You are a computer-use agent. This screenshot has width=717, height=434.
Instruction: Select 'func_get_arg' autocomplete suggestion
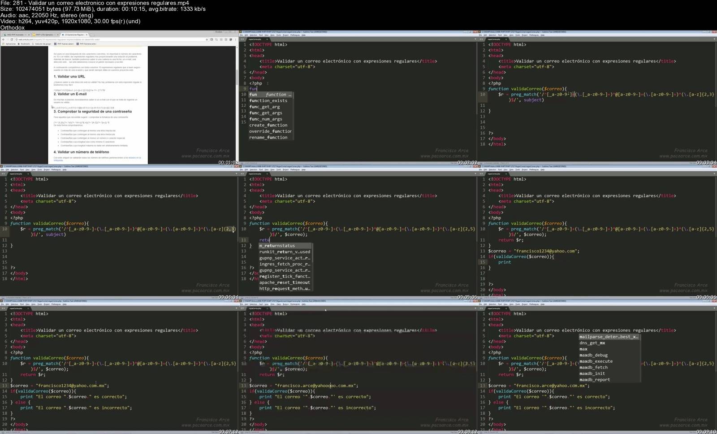coord(271,107)
